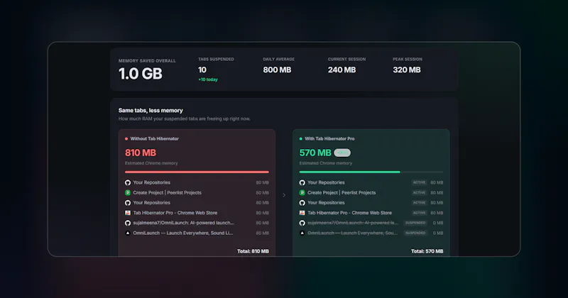Click the 'With Tab Hibernator Pro' panel title
568x298 pixels.
point(329,138)
